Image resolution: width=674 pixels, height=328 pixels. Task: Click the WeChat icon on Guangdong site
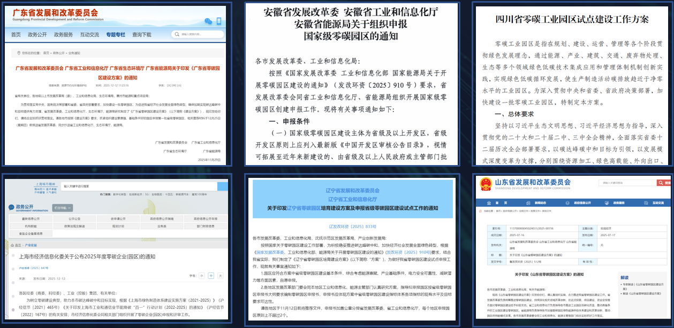(x=208, y=21)
